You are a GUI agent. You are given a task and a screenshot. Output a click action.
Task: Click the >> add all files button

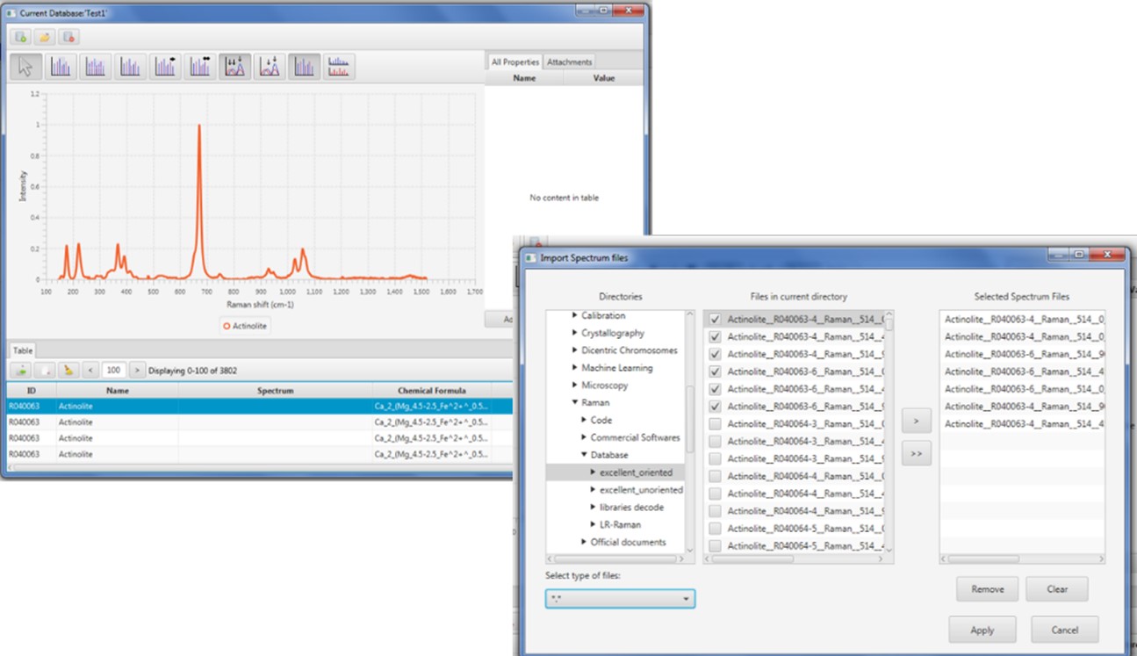pyautogui.click(x=916, y=454)
